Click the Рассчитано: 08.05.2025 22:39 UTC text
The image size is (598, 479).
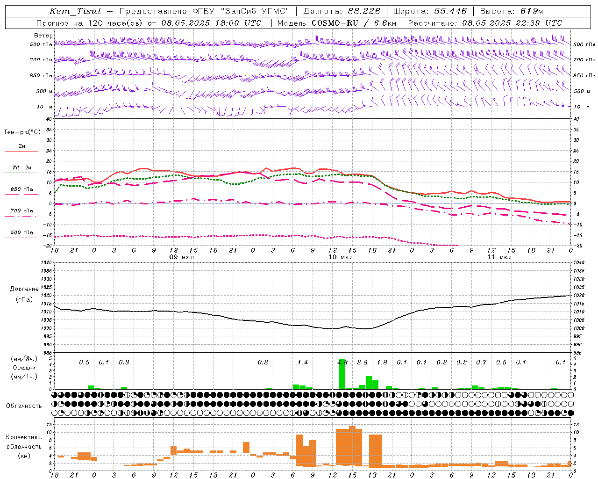pyautogui.click(x=485, y=23)
